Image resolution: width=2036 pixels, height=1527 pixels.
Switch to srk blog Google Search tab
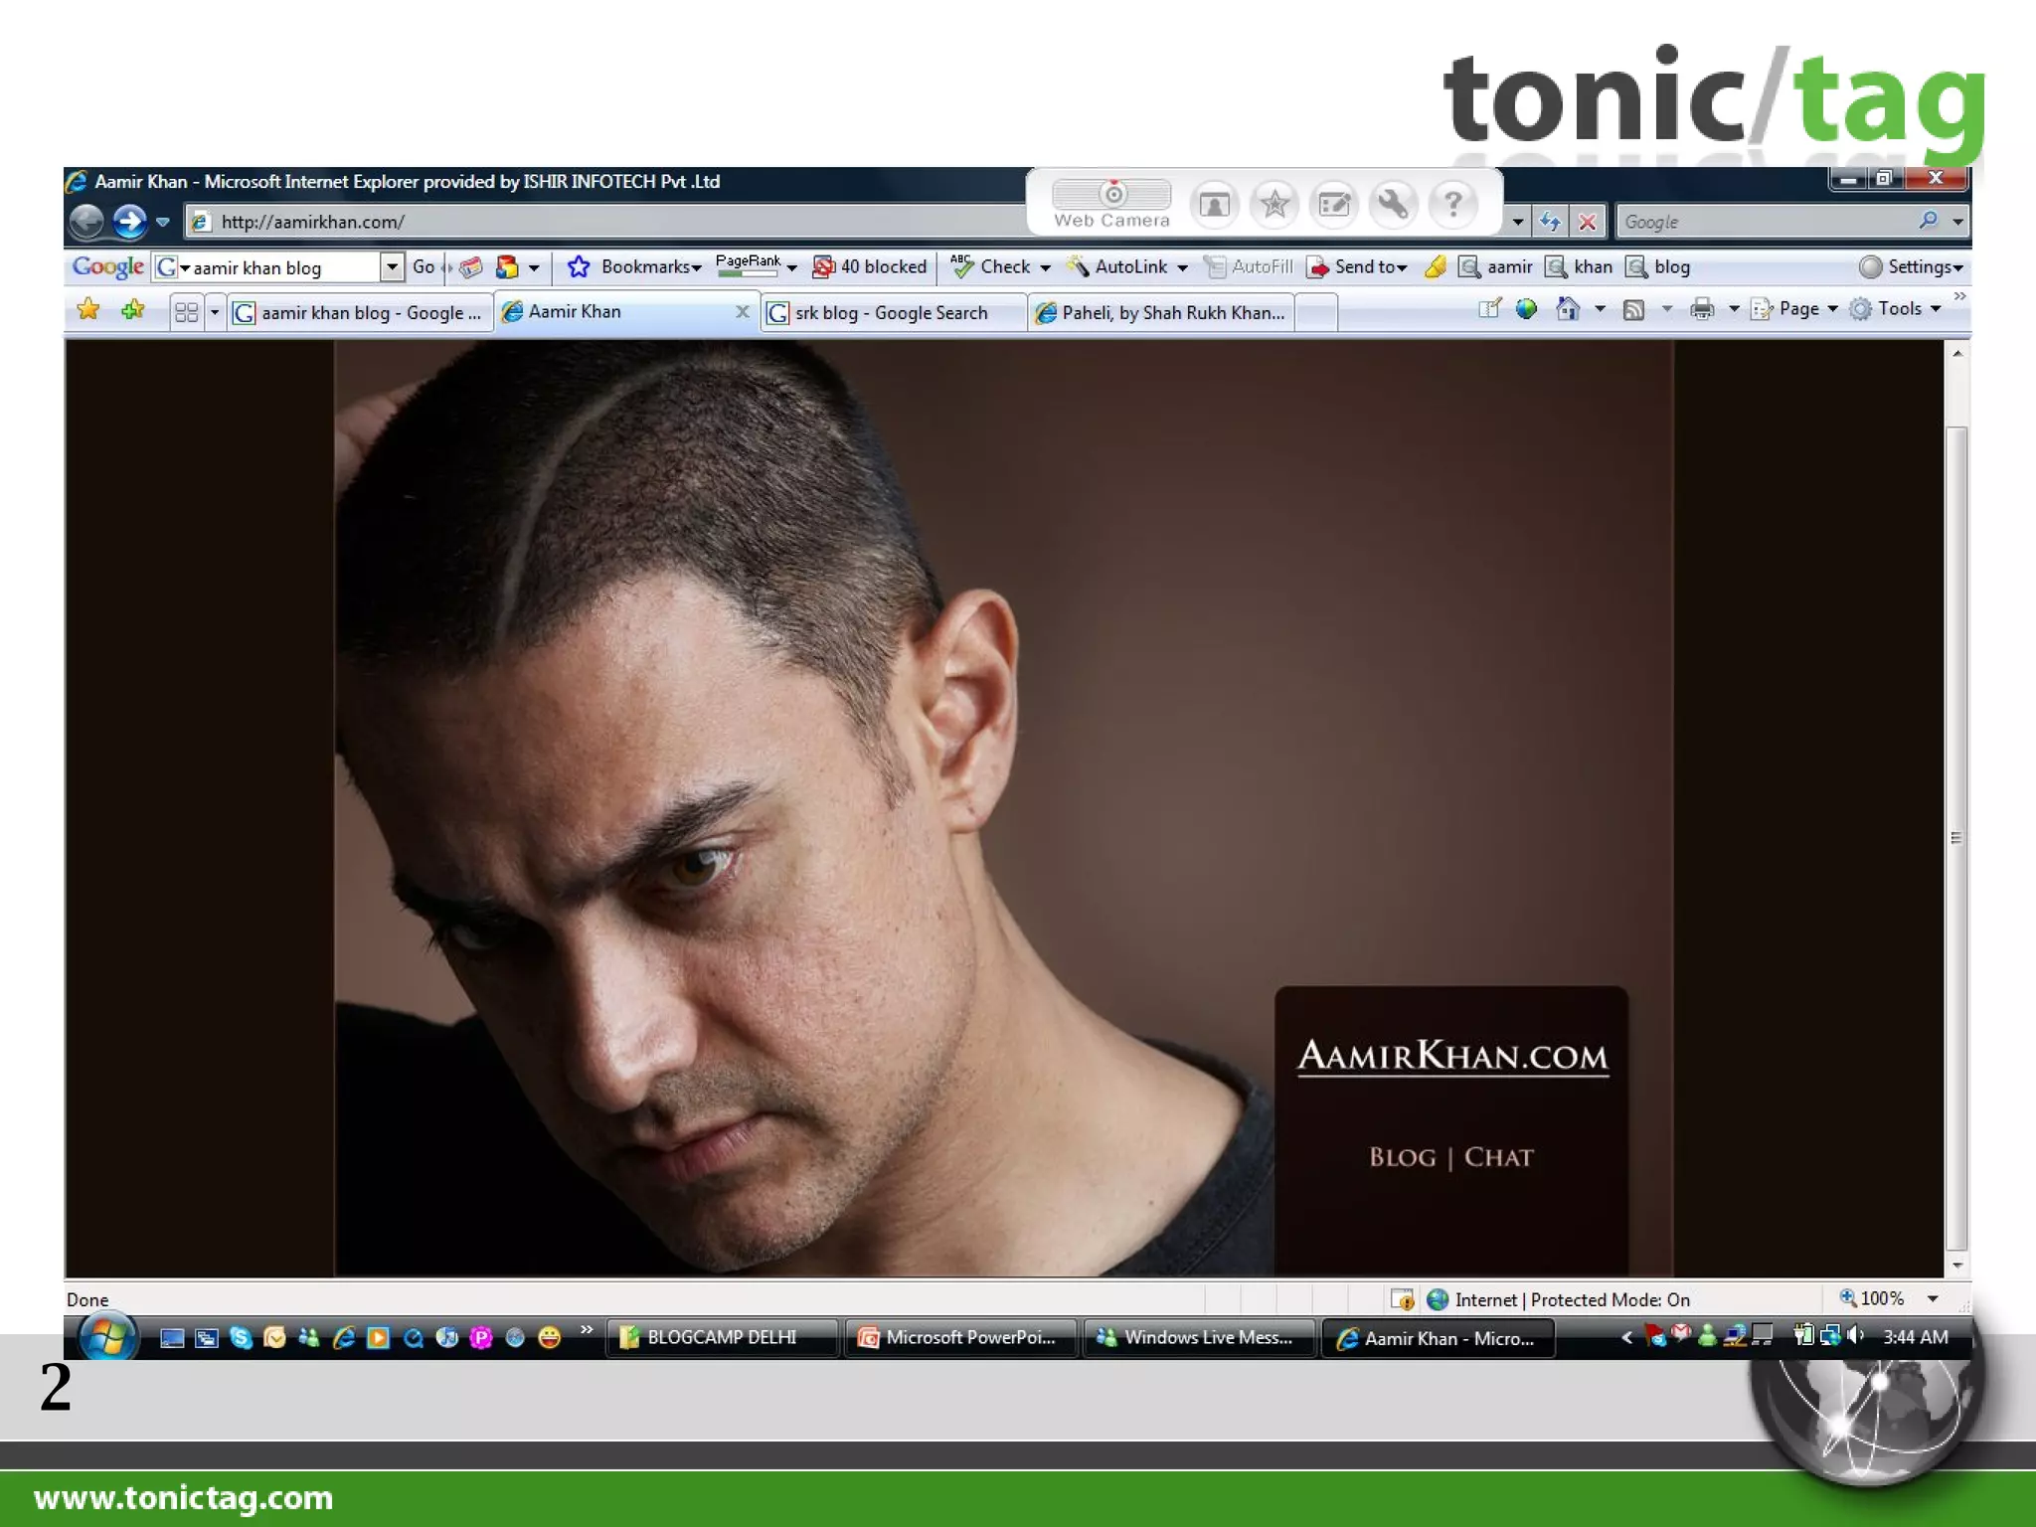(x=891, y=313)
